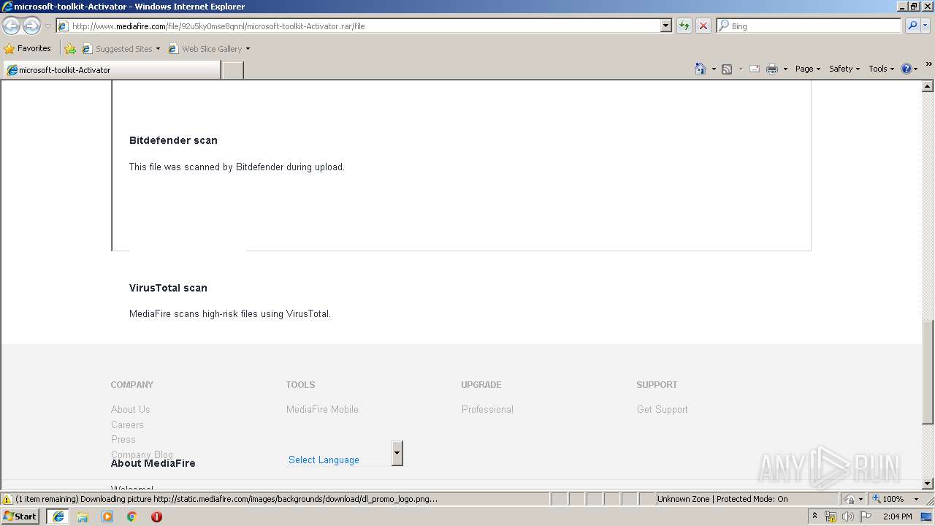The height and width of the screenshot is (526, 935).
Task: Open a new blank tab
Action: pyautogui.click(x=232, y=70)
